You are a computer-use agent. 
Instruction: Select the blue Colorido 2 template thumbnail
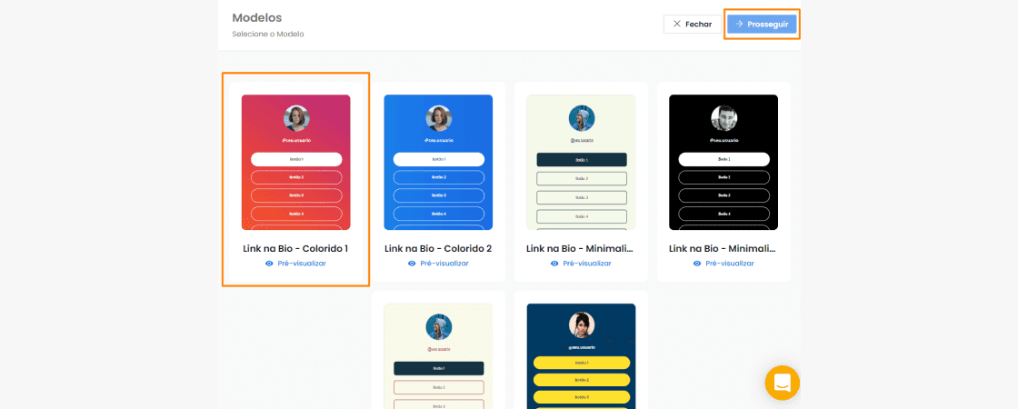438,162
